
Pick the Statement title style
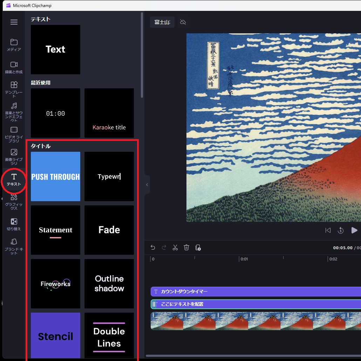pyautogui.click(x=55, y=230)
